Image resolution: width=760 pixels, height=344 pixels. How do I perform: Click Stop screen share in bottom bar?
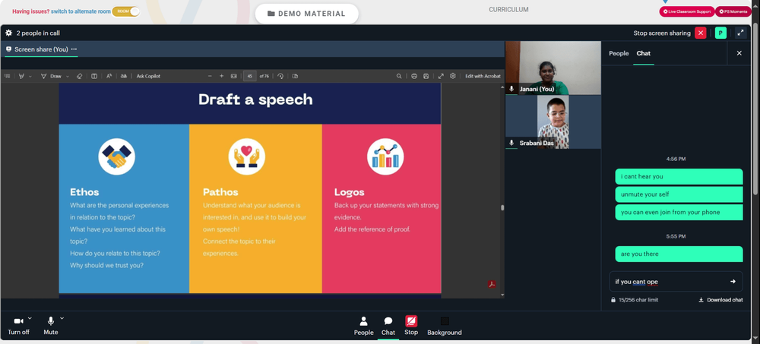(411, 326)
